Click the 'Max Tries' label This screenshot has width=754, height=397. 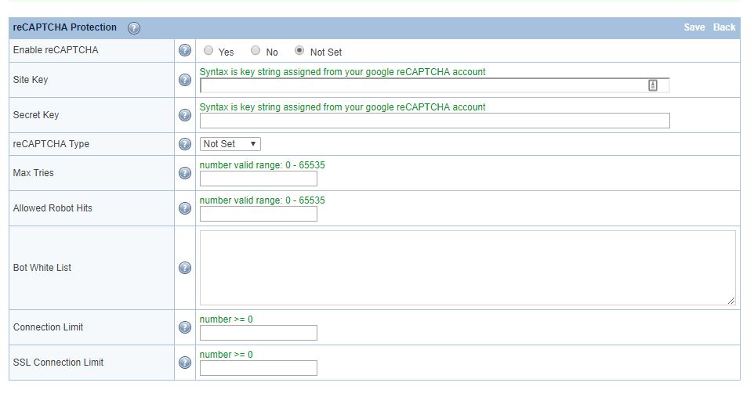[x=34, y=173]
